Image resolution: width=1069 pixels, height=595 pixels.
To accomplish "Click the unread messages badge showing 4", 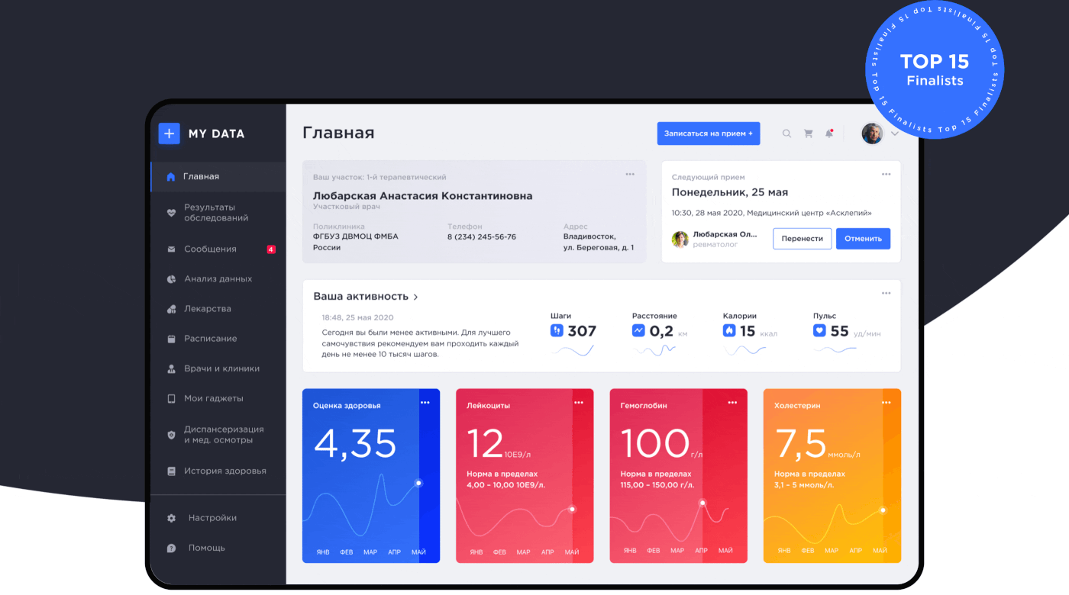I will tap(271, 249).
